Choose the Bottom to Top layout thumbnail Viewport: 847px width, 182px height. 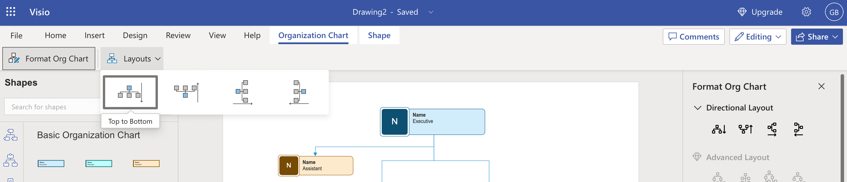[187, 92]
